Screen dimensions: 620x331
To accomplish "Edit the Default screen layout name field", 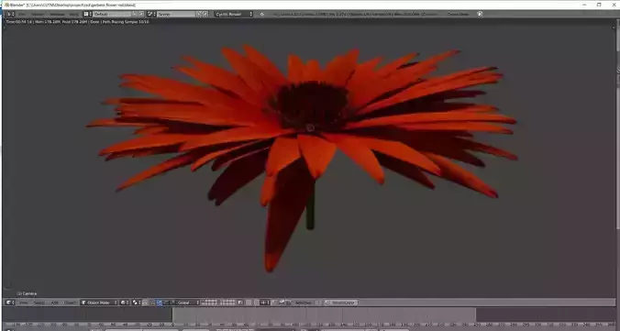I will point(112,14).
